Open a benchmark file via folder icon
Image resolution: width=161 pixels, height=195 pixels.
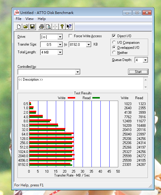coord(26,26)
